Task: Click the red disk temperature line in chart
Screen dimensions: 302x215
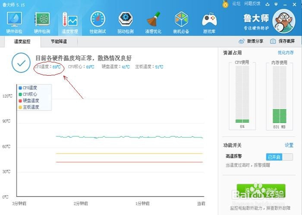Action: click(129, 162)
